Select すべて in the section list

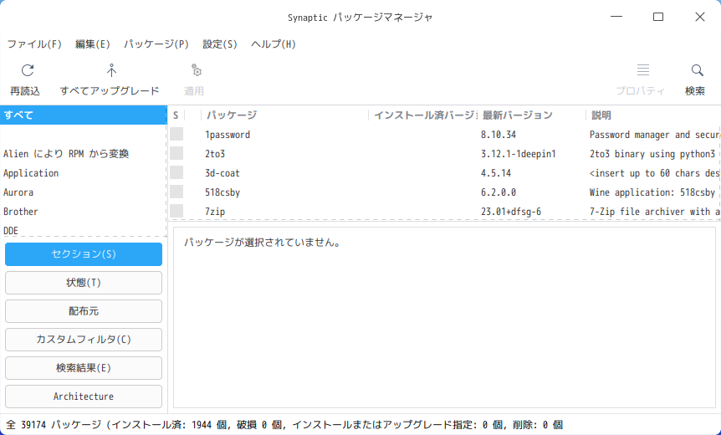(83, 115)
